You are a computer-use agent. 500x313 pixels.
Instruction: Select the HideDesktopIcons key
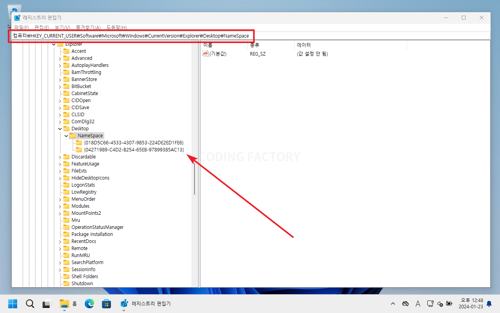coord(90,178)
